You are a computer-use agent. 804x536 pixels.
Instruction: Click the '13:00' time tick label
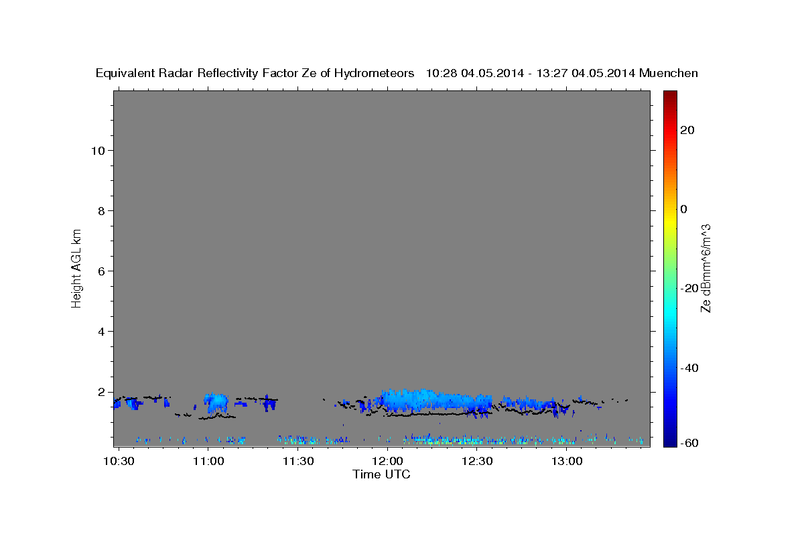click(x=567, y=461)
